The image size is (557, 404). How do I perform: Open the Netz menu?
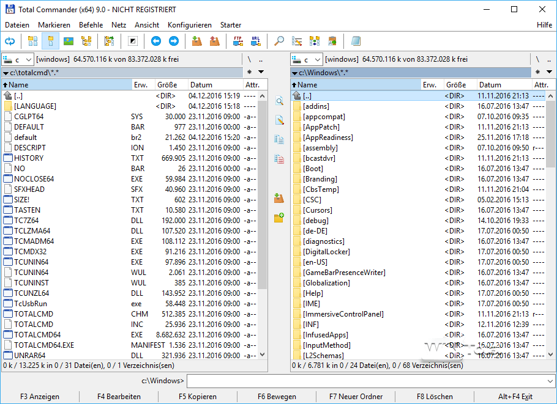point(119,25)
